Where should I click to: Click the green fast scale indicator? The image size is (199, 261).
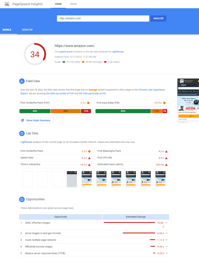[64, 62]
